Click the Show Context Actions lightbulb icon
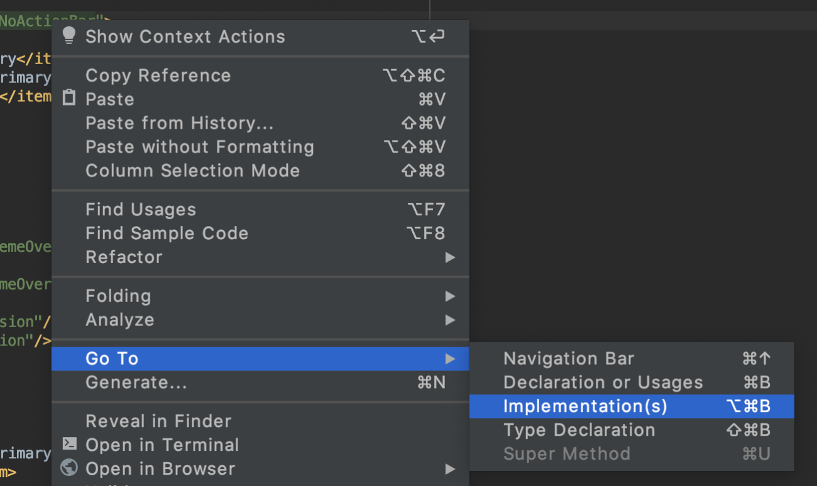The height and width of the screenshot is (486, 817). pos(69,36)
